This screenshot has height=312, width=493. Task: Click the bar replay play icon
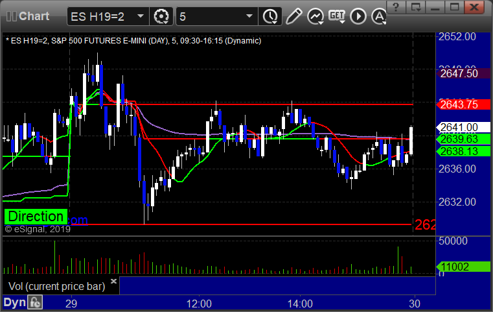point(358,16)
